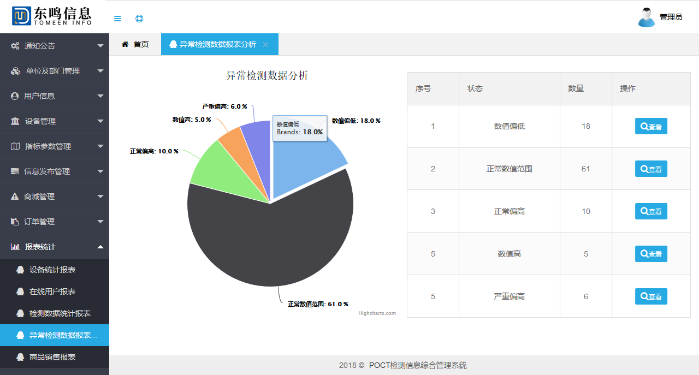The height and width of the screenshot is (375, 699).
Task: Click the home icon on 首页 tab
Action: tap(125, 44)
